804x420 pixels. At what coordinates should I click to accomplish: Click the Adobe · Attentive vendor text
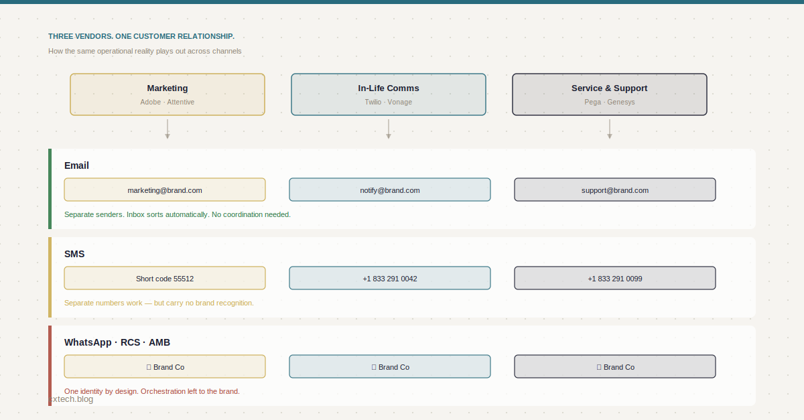pos(167,102)
